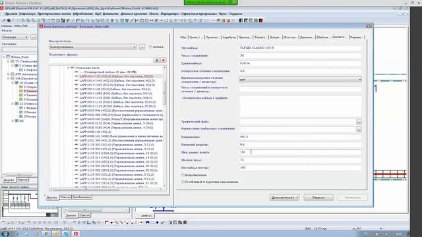Open the Windows Start button
The image size is (422, 237).
point(5,234)
